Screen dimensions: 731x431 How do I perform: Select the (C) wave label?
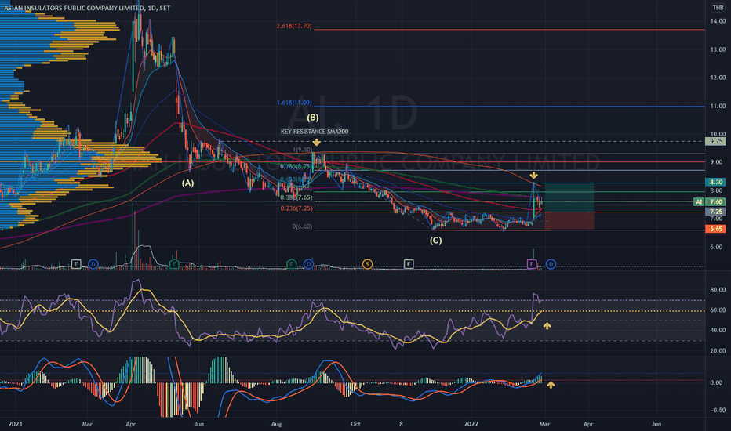435,241
